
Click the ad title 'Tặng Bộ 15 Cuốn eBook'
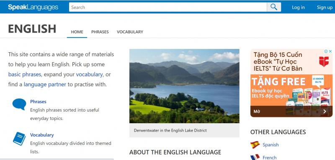[x=278, y=61]
